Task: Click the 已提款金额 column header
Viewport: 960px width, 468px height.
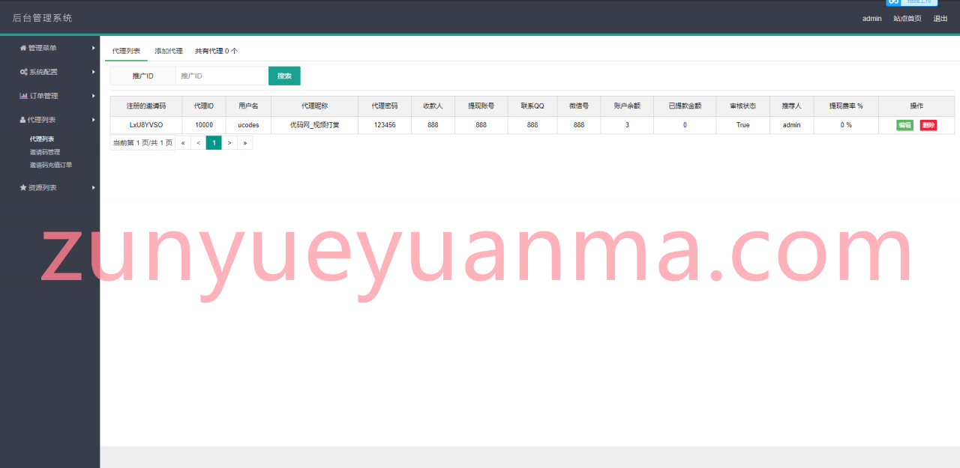Action: (685, 106)
